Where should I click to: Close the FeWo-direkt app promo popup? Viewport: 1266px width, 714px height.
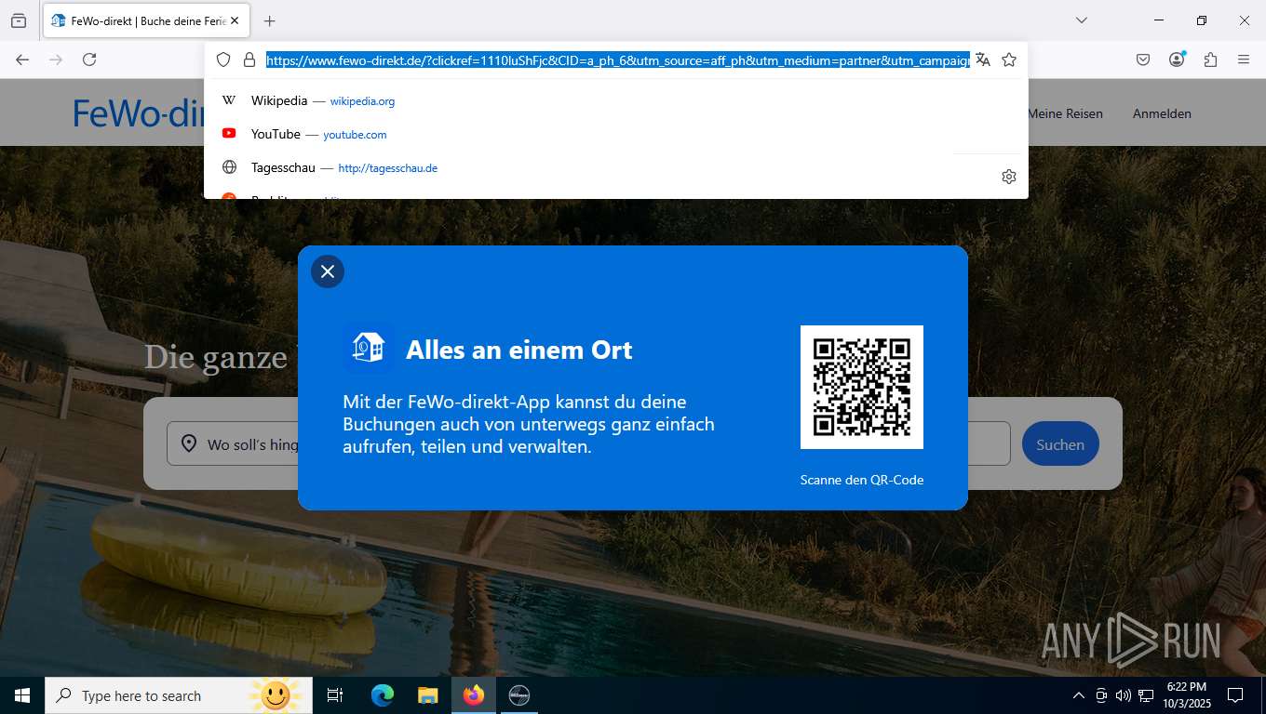coord(328,271)
